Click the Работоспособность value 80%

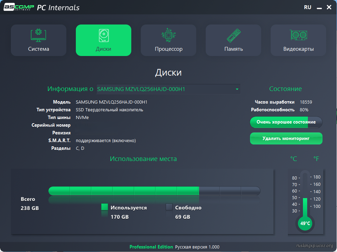click(x=304, y=110)
